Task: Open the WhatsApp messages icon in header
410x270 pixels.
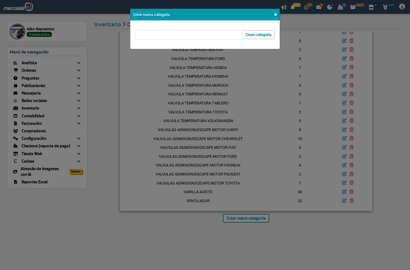Action: tap(306, 7)
